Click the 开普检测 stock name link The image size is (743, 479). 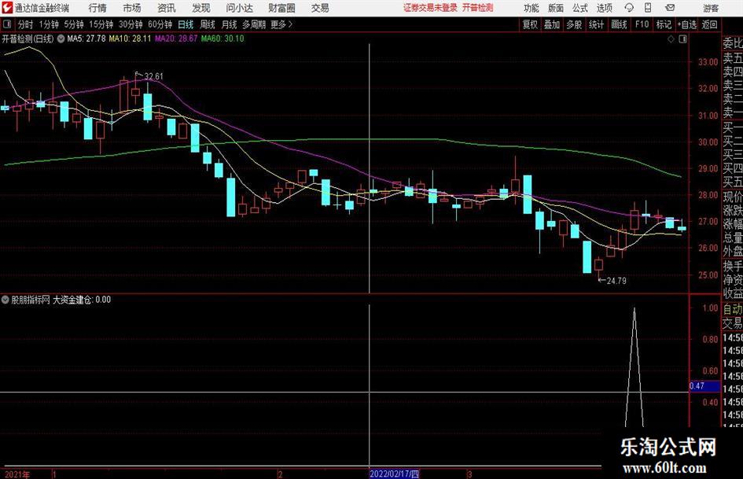pos(478,8)
